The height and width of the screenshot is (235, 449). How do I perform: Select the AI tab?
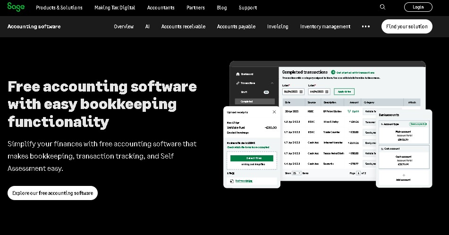coord(147,26)
